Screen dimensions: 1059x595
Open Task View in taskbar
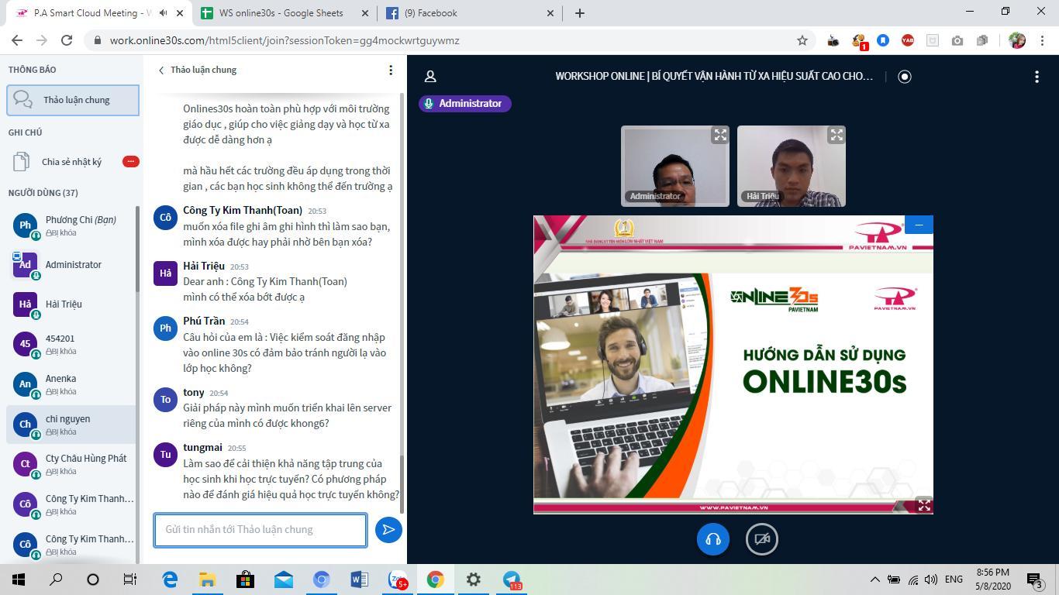[x=130, y=580]
